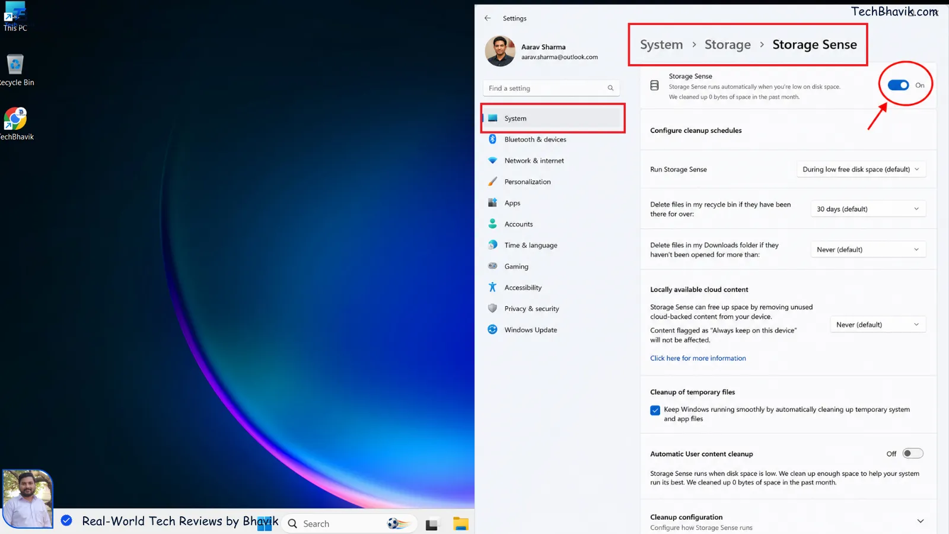The width and height of the screenshot is (949, 534).
Task: Enable Automatic User content cleanup toggle
Action: click(913, 453)
